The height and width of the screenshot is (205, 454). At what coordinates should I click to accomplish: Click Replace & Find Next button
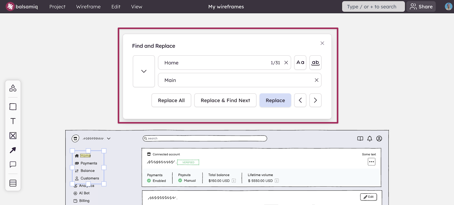tap(225, 100)
